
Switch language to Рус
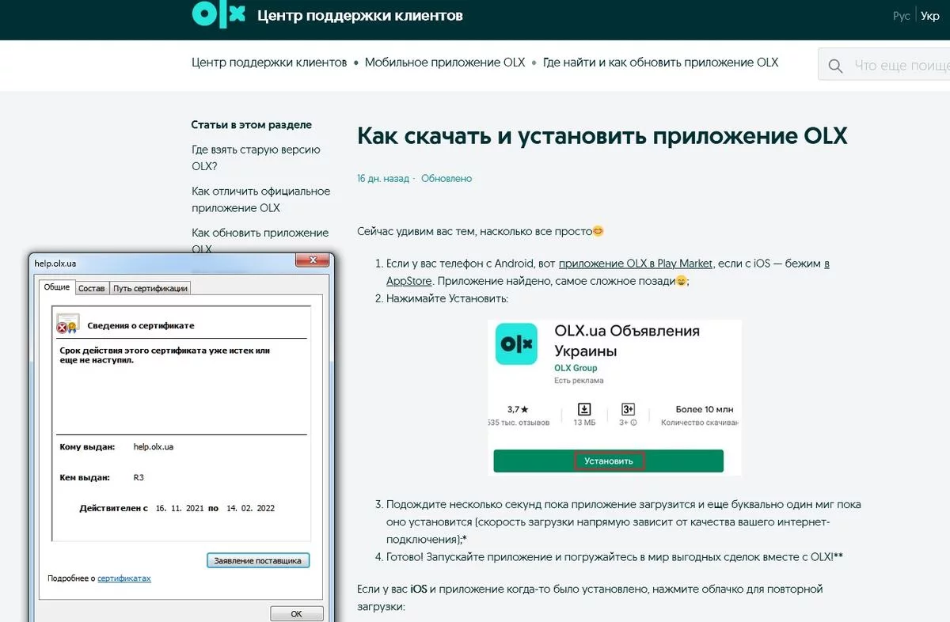(x=901, y=16)
